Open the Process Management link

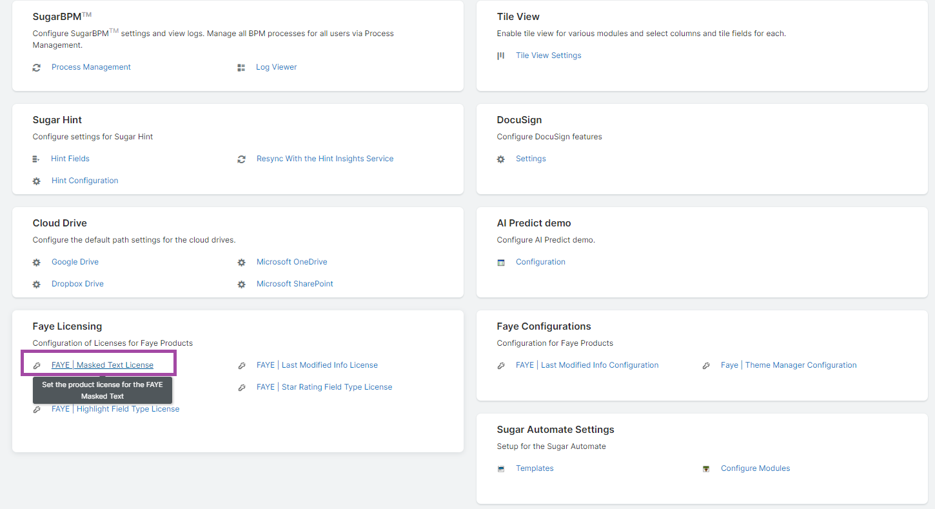click(91, 67)
